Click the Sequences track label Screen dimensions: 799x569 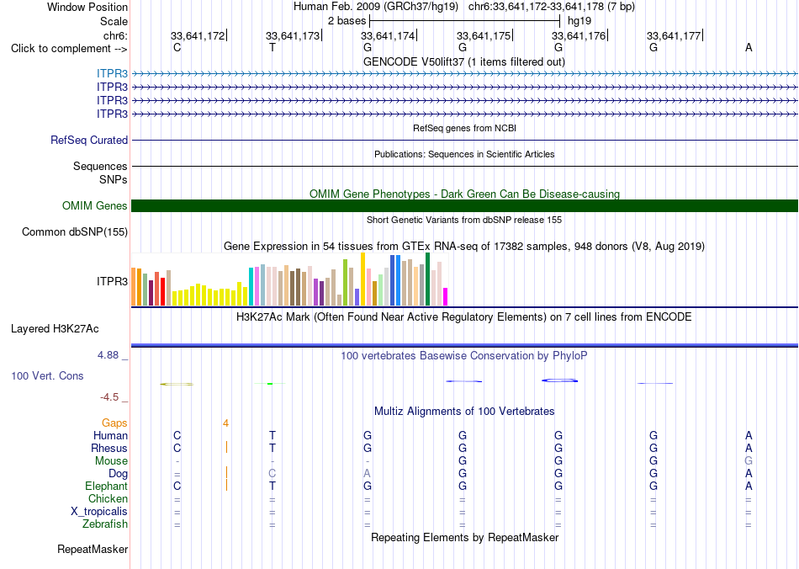(x=100, y=166)
